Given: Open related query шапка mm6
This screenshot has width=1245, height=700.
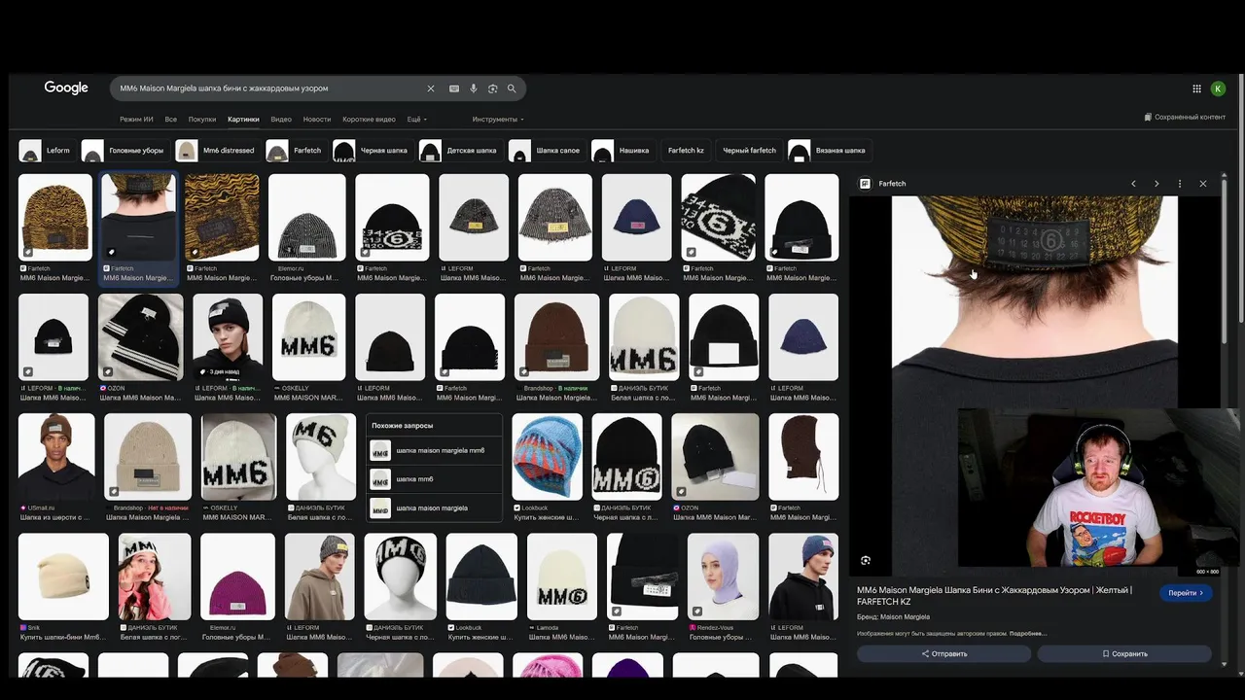Looking at the screenshot, I should click(435, 479).
